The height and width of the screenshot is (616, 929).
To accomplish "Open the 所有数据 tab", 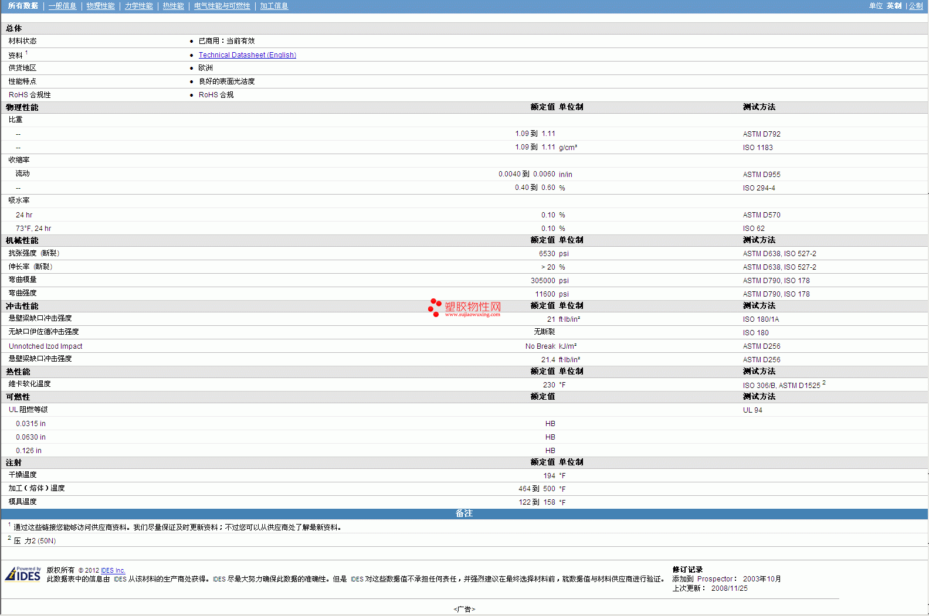I will [x=23, y=6].
